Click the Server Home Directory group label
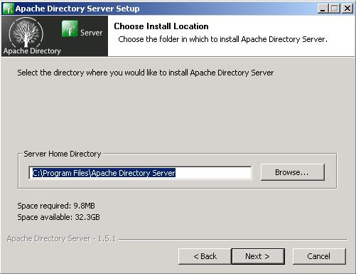This screenshot has width=356, height=274. tap(63, 154)
